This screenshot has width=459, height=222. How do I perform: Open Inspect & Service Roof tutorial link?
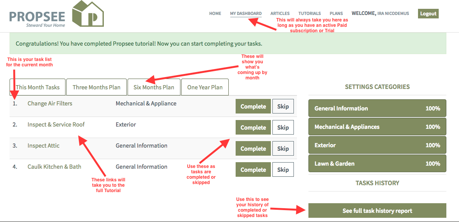click(x=56, y=125)
